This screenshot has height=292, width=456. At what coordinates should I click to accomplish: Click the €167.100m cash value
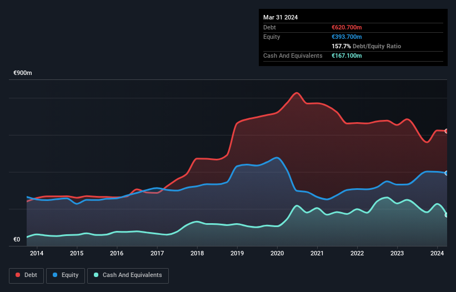(347, 56)
